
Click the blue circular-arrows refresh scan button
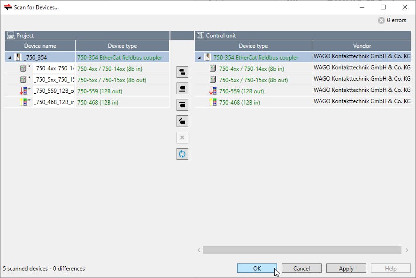(182, 154)
